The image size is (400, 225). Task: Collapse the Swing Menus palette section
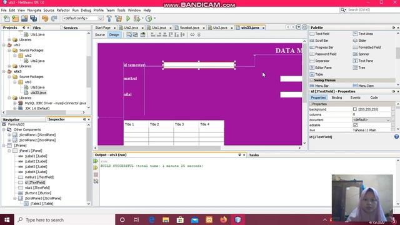(312, 80)
